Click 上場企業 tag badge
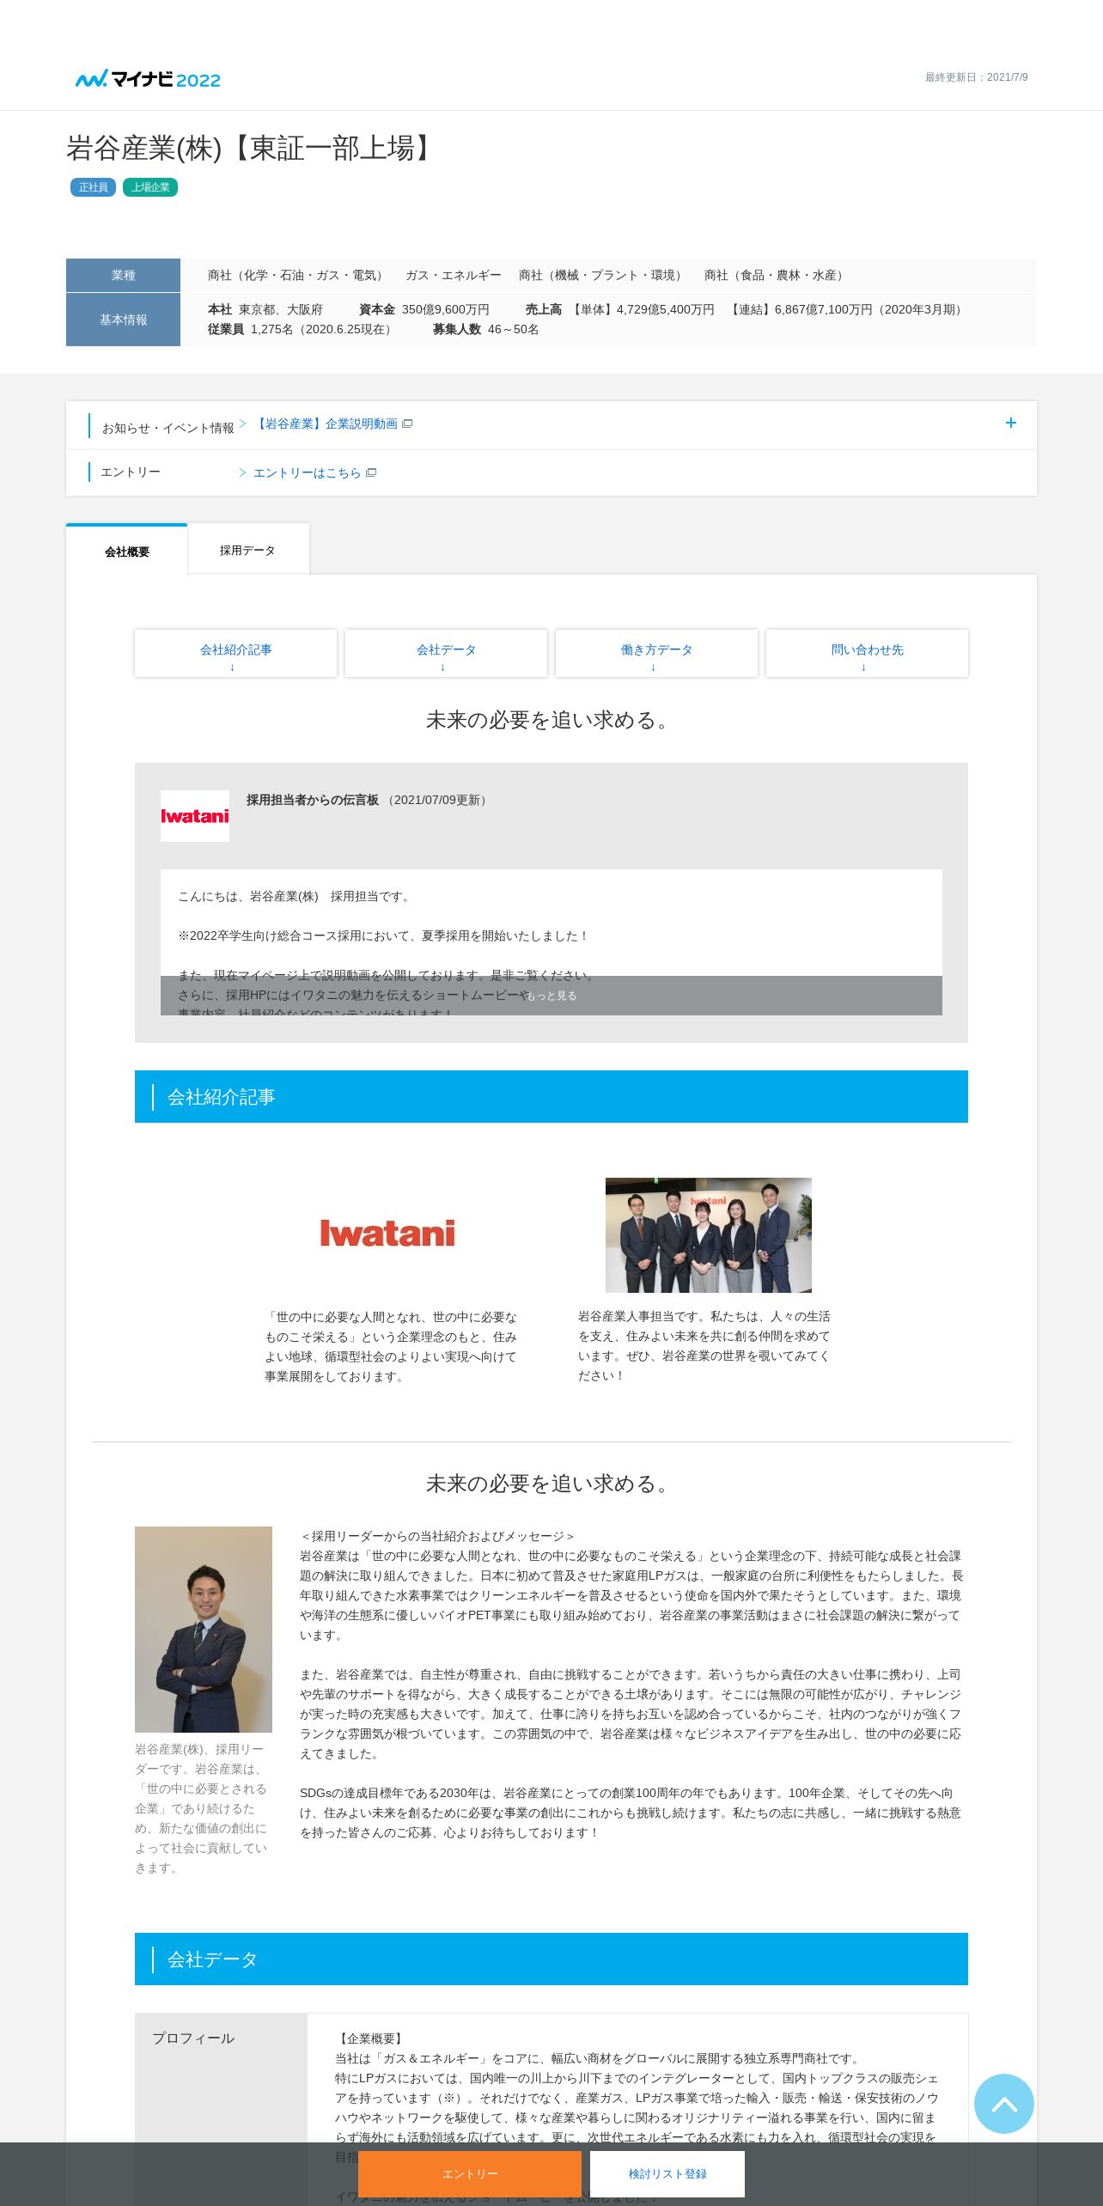The height and width of the screenshot is (2206, 1103). (150, 187)
